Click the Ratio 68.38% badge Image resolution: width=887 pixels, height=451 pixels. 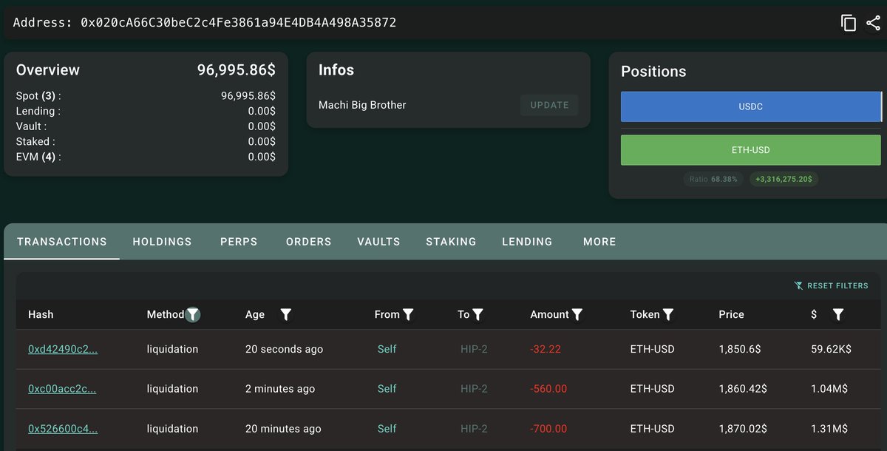713,179
